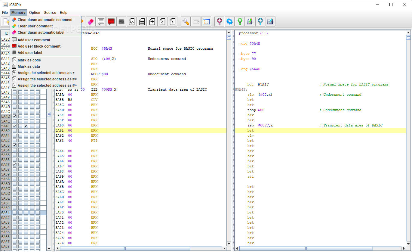412x252 pixels.
Task: Uncheck the first checkbox in row 5A53
Action: [14, 145]
